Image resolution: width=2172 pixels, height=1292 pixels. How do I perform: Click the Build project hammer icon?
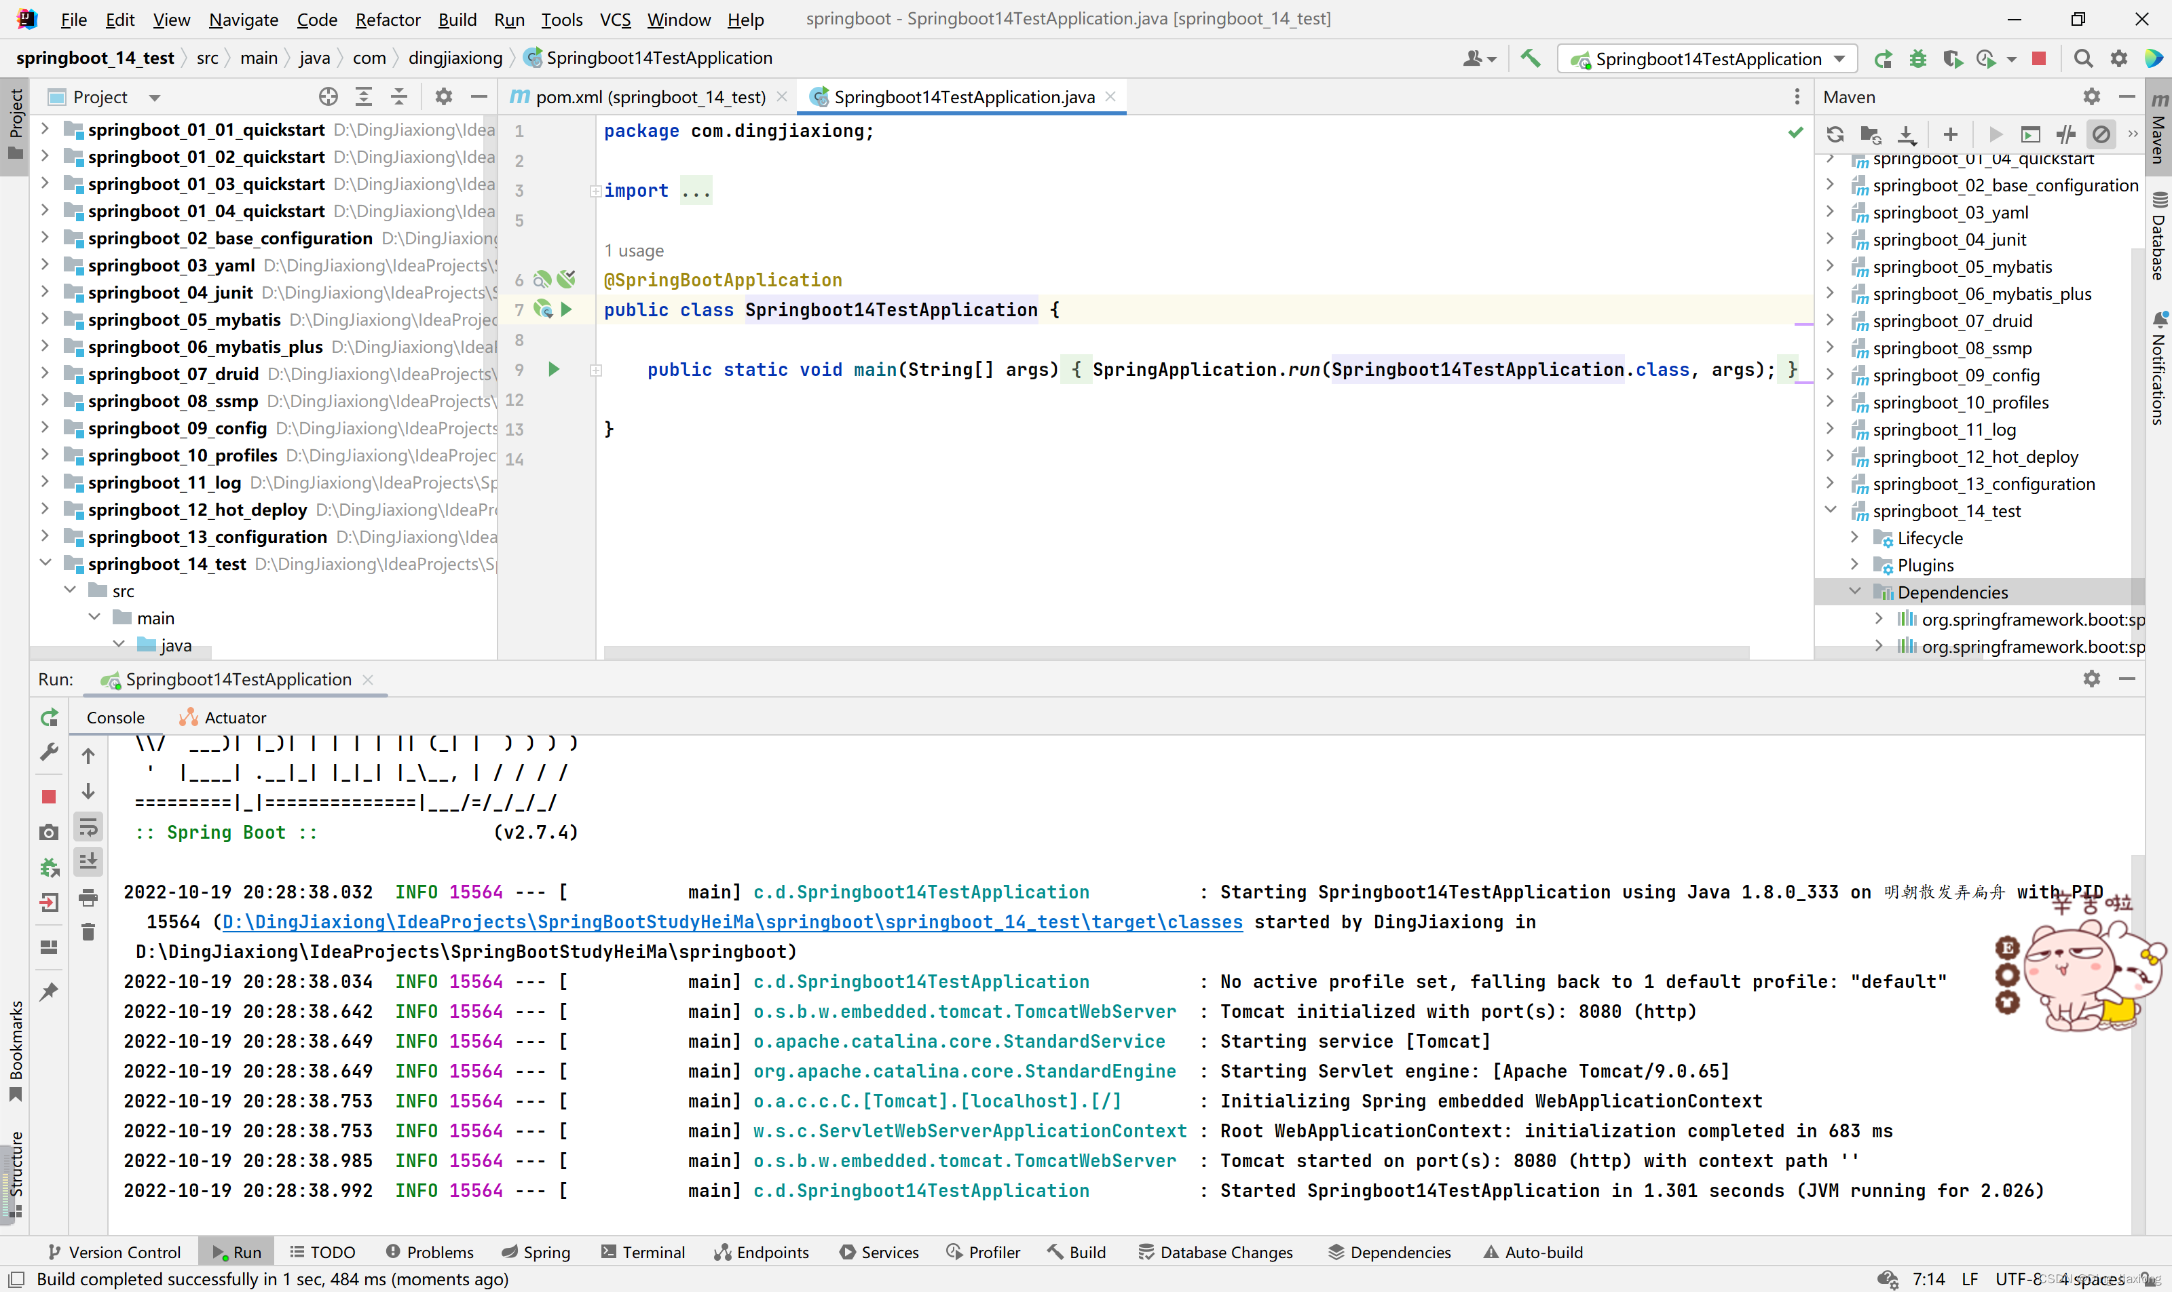pyautogui.click(x=1530, y=58)
